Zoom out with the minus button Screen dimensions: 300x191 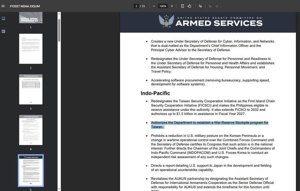point(154,6)
